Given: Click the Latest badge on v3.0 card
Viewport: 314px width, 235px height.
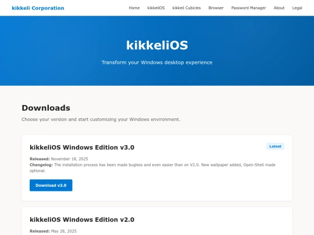Looking at the screenshot, I should coord(275,146).
